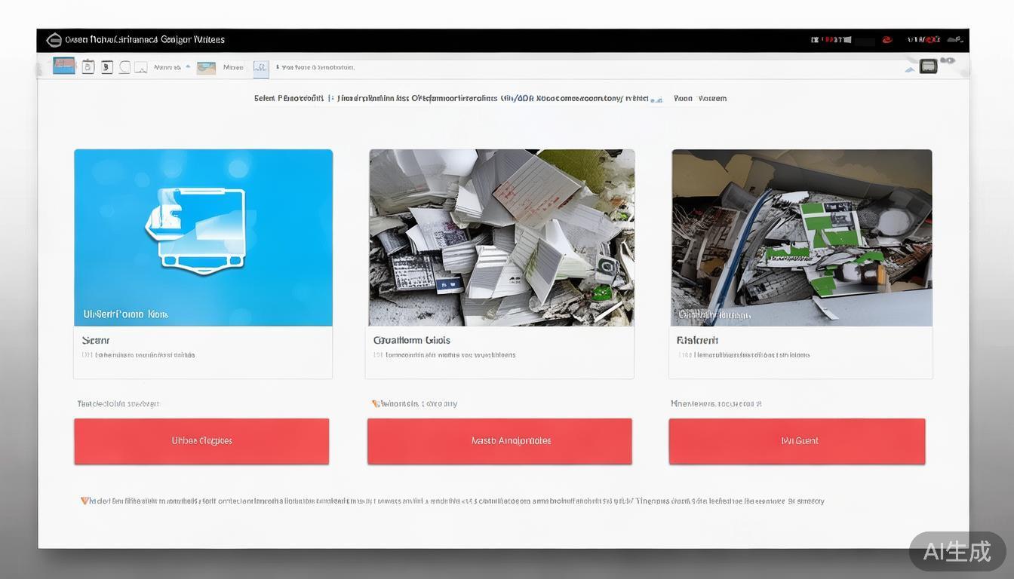The width and height of the screenshot is (1014, 579).
Task: Click the rounded square shape toolbar icon
Action: 124,67
